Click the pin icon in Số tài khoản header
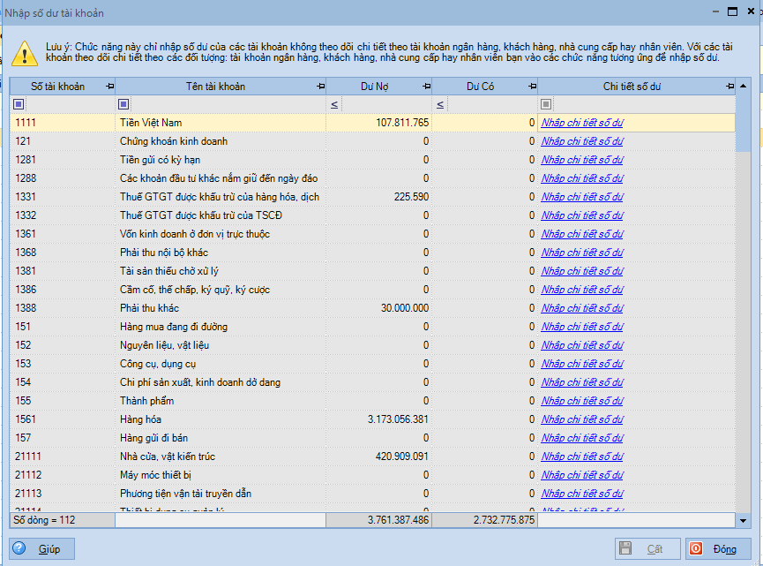 click(x=109, y=87)
